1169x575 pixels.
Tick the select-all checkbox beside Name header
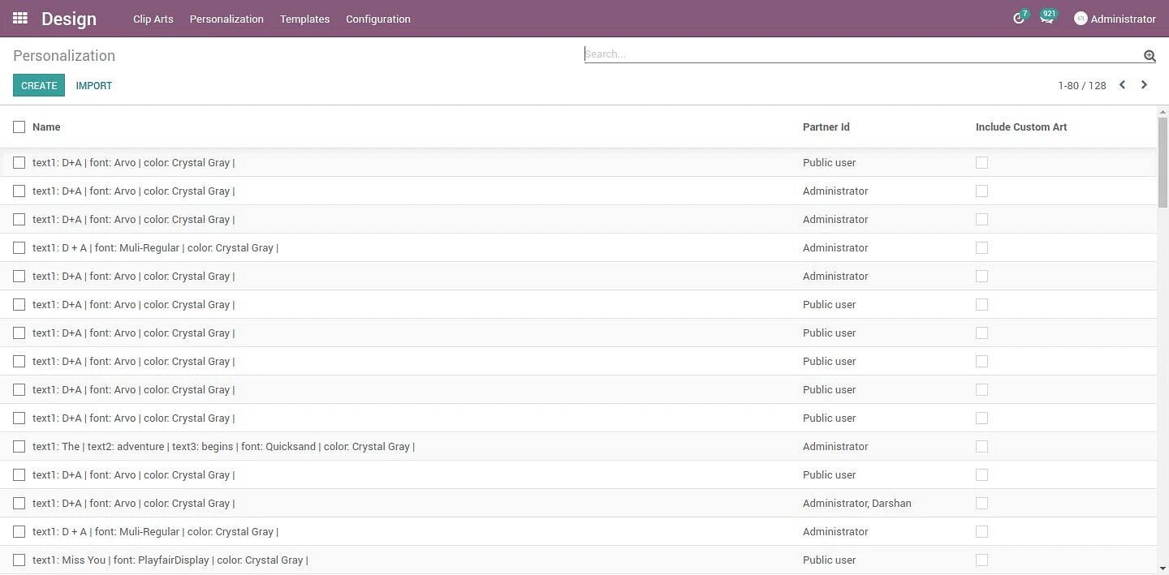point(19,127)
